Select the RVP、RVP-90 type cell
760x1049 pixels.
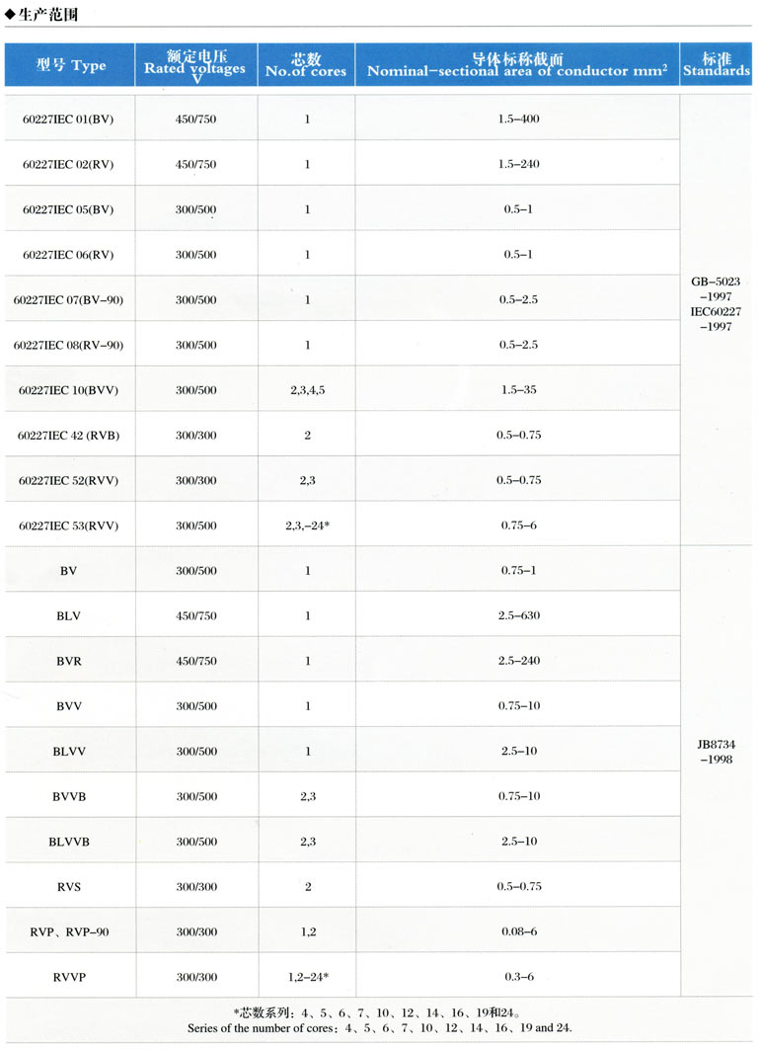point(68,931)
